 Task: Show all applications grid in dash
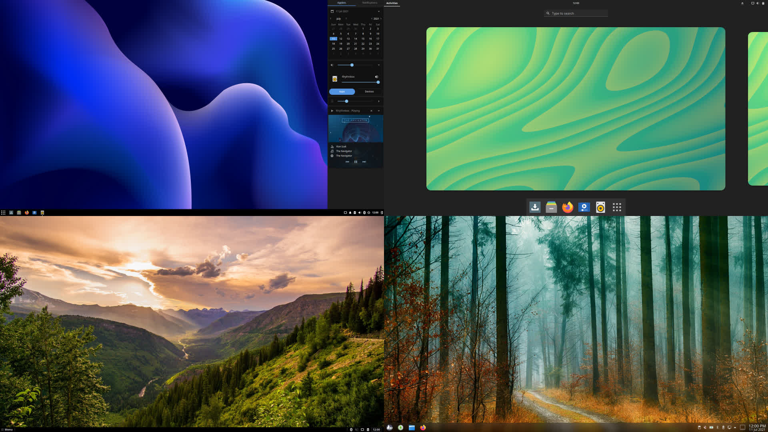[x=617, y=207]
